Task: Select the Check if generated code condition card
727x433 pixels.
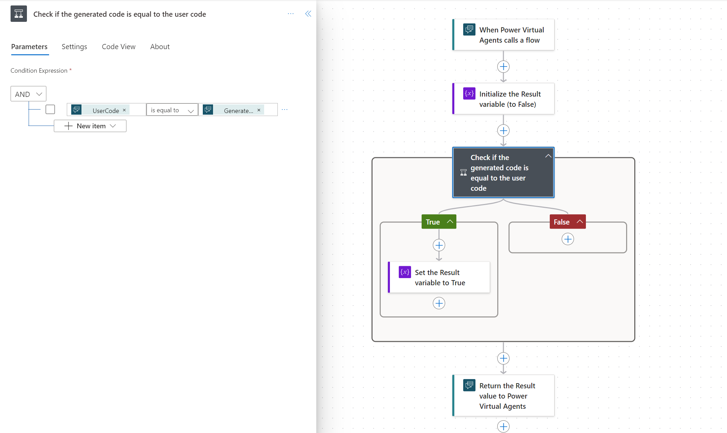Action: 503,173
